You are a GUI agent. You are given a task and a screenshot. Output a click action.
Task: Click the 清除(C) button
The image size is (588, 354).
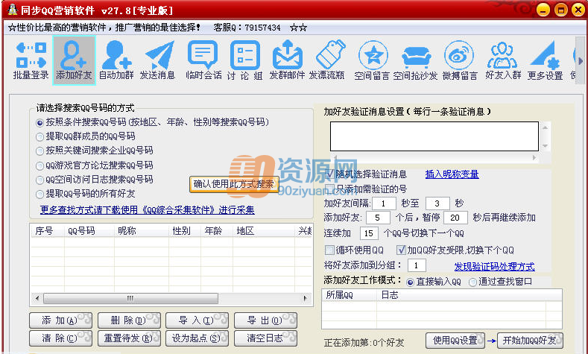pyautogui.click(x=60, y=338)
